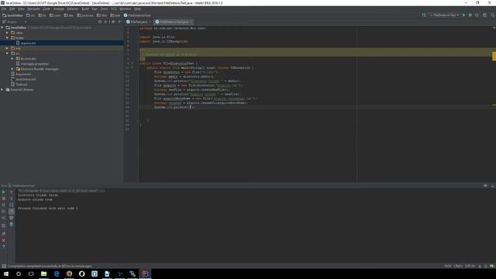The image size is (496, 279).
Task: Open the FileDiretorioTest run configuration dropdown
Action: (x=444, y=15)
